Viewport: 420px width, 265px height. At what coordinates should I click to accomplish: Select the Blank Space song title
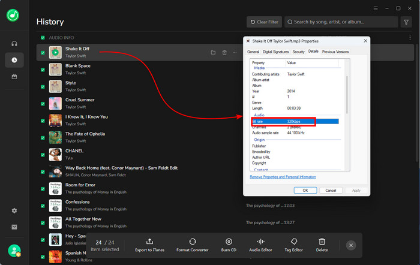[x=77, y=66]
